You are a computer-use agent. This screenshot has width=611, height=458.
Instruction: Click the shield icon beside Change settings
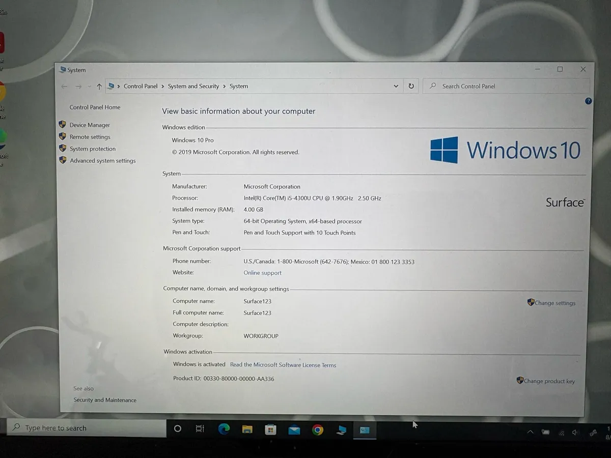[531, 302]
